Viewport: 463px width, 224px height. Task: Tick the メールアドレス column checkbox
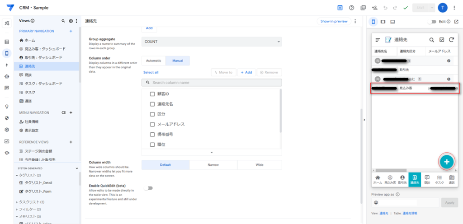click(x=152, y=124)
